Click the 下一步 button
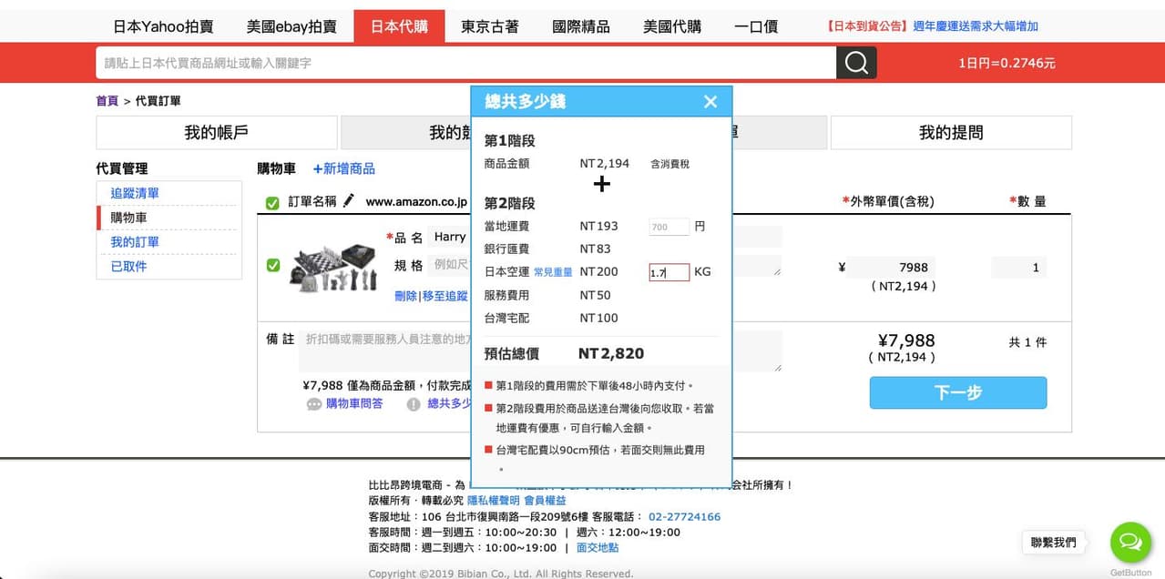This screenshot has height=579, width=1165. click(957, 392)
